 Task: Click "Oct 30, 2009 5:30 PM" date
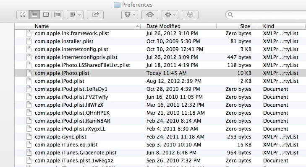coord(173,41)
